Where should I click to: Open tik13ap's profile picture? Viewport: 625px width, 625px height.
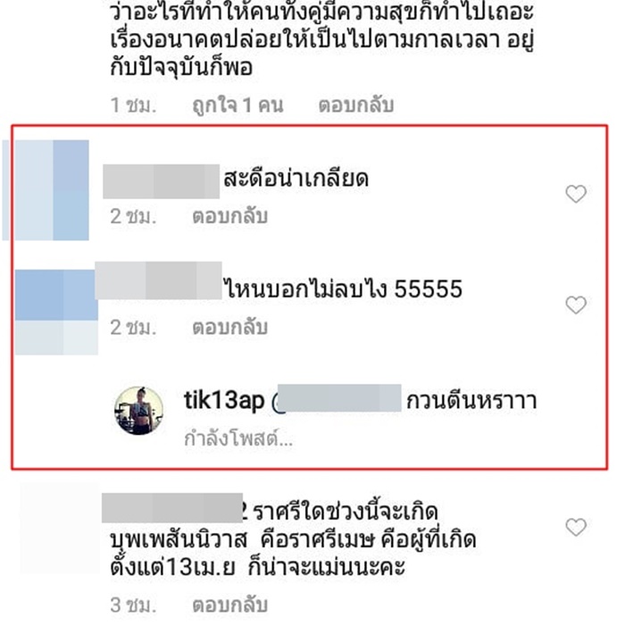click(x=138, y=410)
